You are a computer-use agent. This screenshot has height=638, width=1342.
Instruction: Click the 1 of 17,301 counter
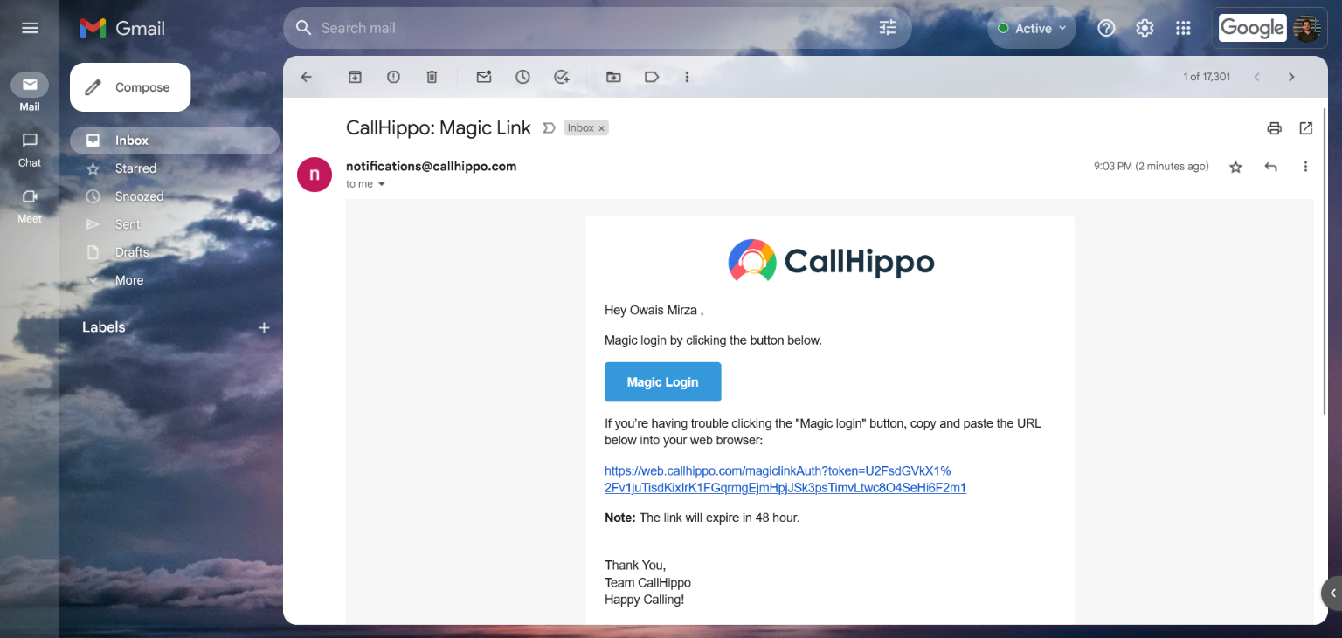(x=1207, y=77)
